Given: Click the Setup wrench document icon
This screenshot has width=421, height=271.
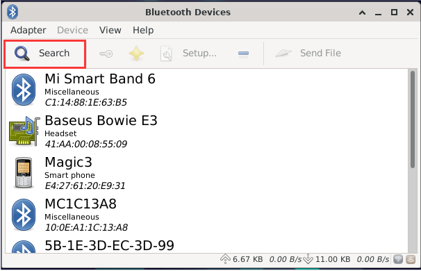Looking at the screenshot, I should click(166, 54).
